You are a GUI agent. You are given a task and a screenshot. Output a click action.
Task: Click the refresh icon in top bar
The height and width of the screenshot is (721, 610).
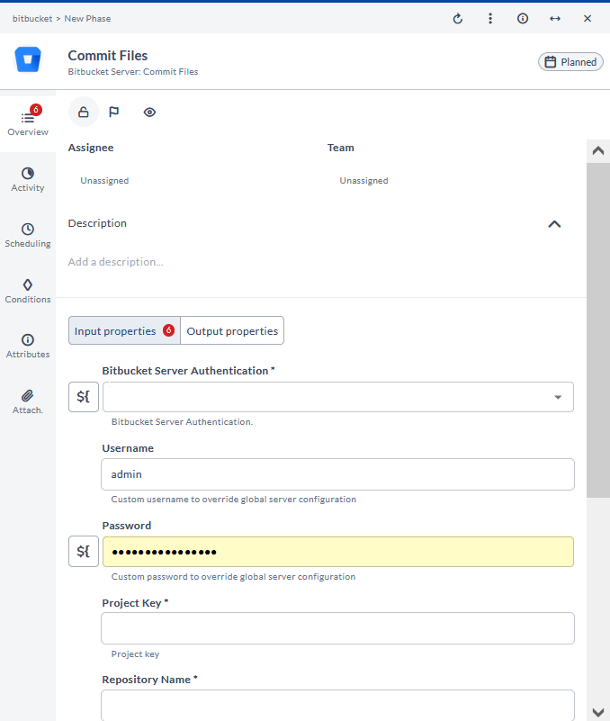[x=457, y=19]
